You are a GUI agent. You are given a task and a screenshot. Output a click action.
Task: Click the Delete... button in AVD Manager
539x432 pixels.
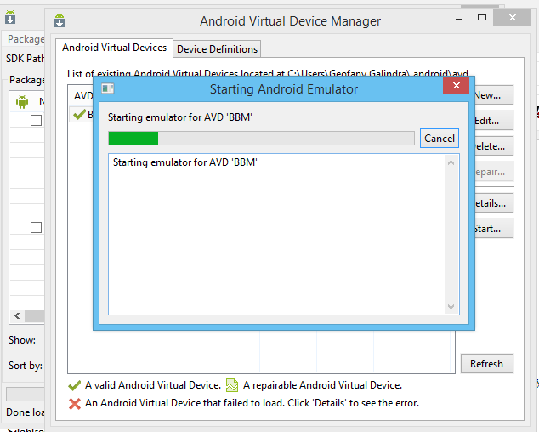(494, 146)
